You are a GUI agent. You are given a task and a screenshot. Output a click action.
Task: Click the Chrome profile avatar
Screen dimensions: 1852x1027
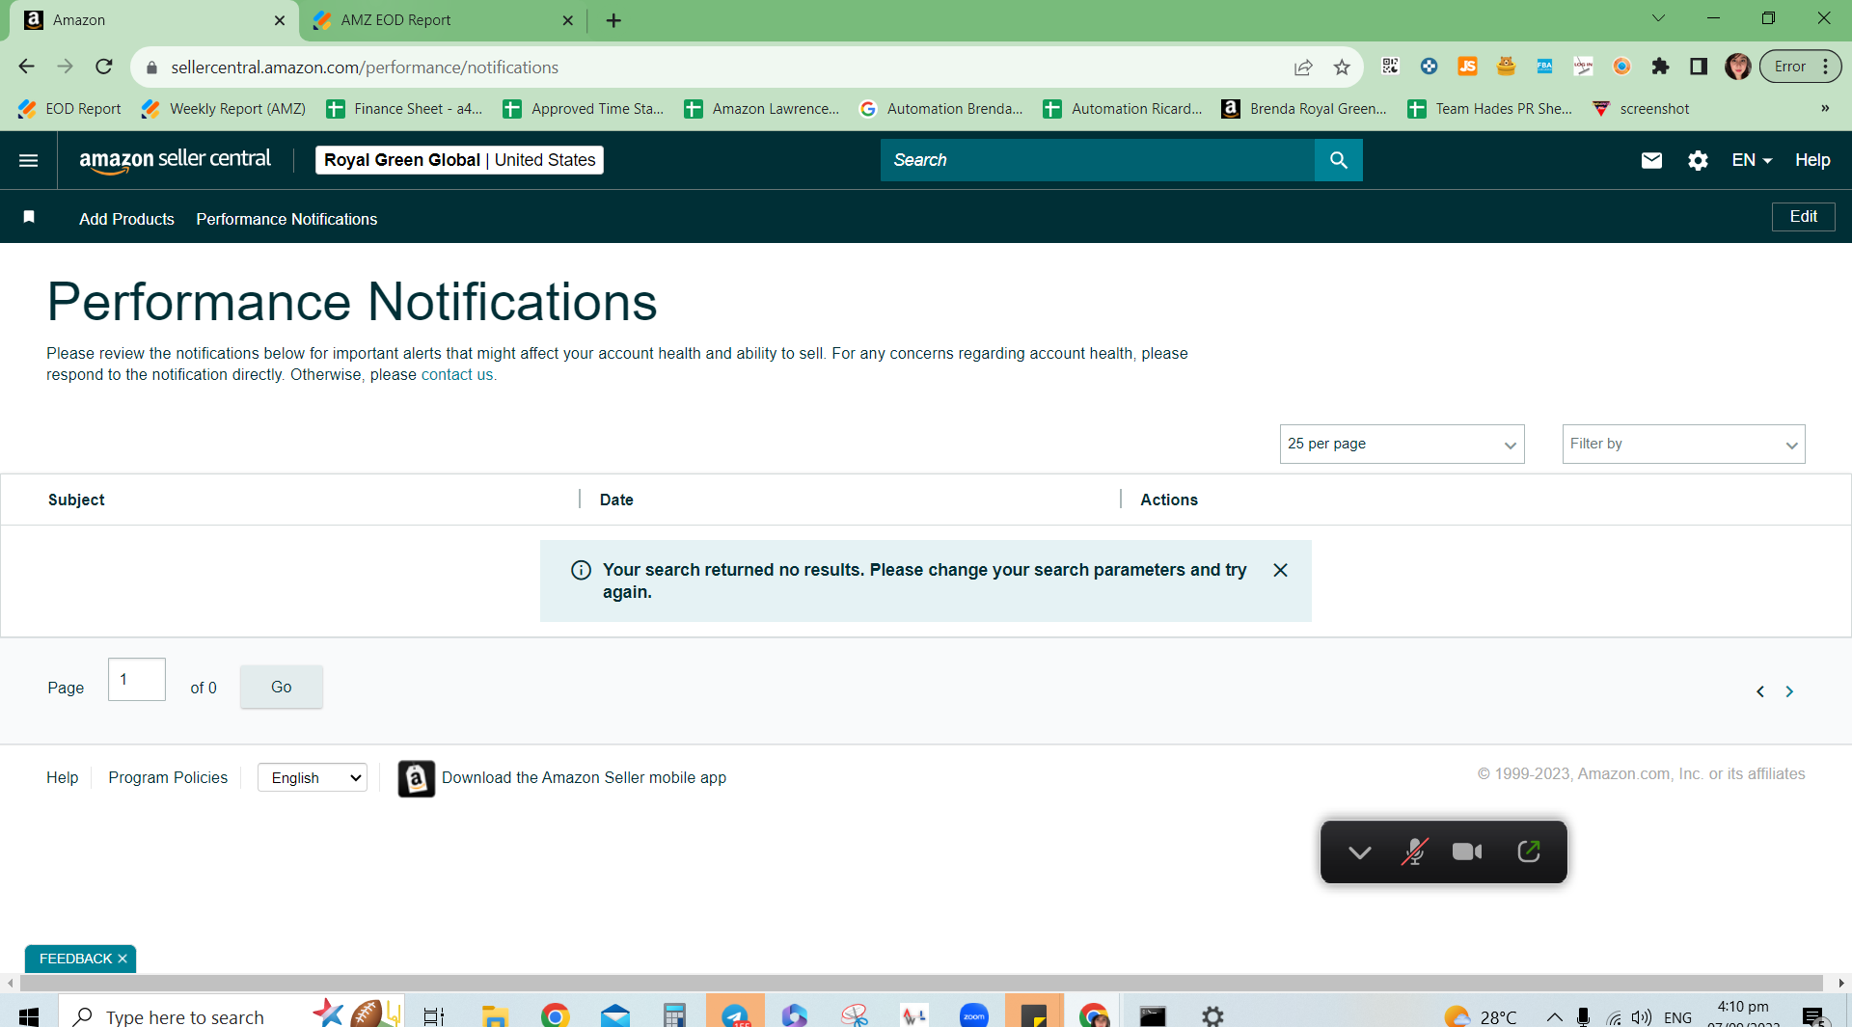coord(1738,67)
